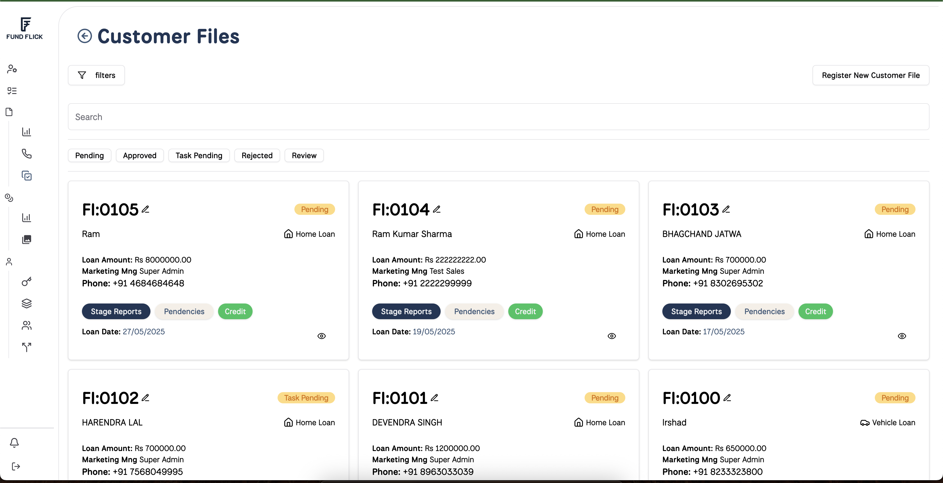Filter by Approved status tab

[139, 155]
